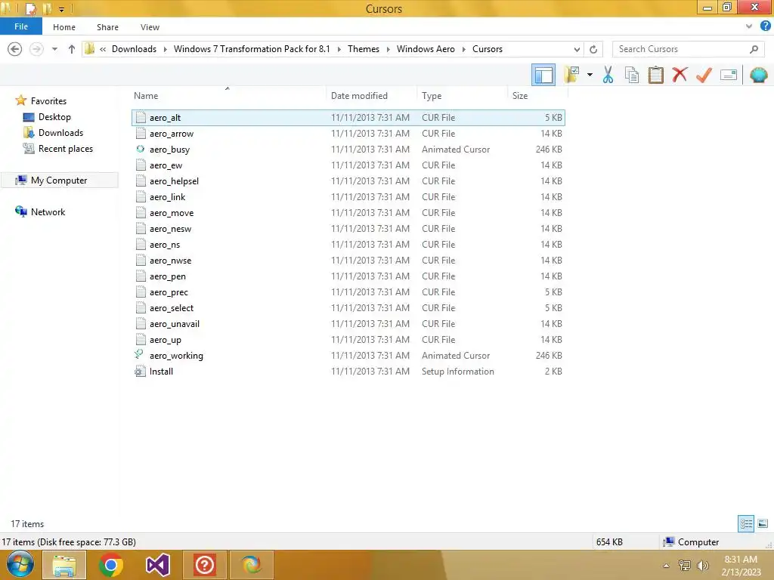Image resolution: width=774 pixels, height=580 pixels.
Task: Click the File Explorer taskbar icon
Action: [x=64, y=565]
